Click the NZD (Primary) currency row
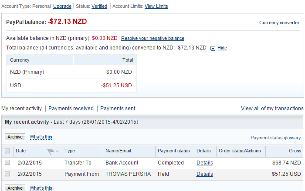Image resolution: width=305 pixels, height=191 pixels. (x=71, y=72)
